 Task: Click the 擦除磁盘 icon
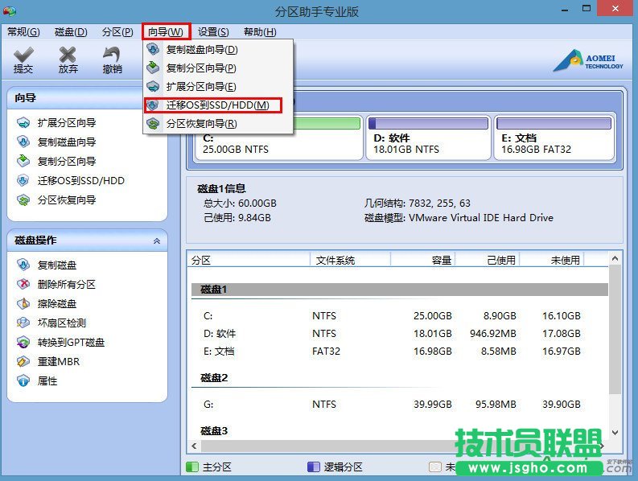23,303
